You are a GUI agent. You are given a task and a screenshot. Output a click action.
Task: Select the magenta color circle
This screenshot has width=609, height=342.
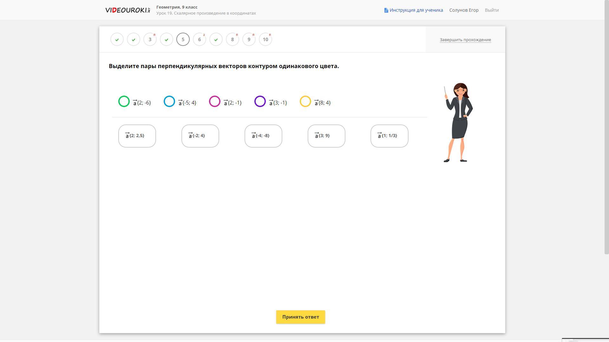[x=215, y=101]
